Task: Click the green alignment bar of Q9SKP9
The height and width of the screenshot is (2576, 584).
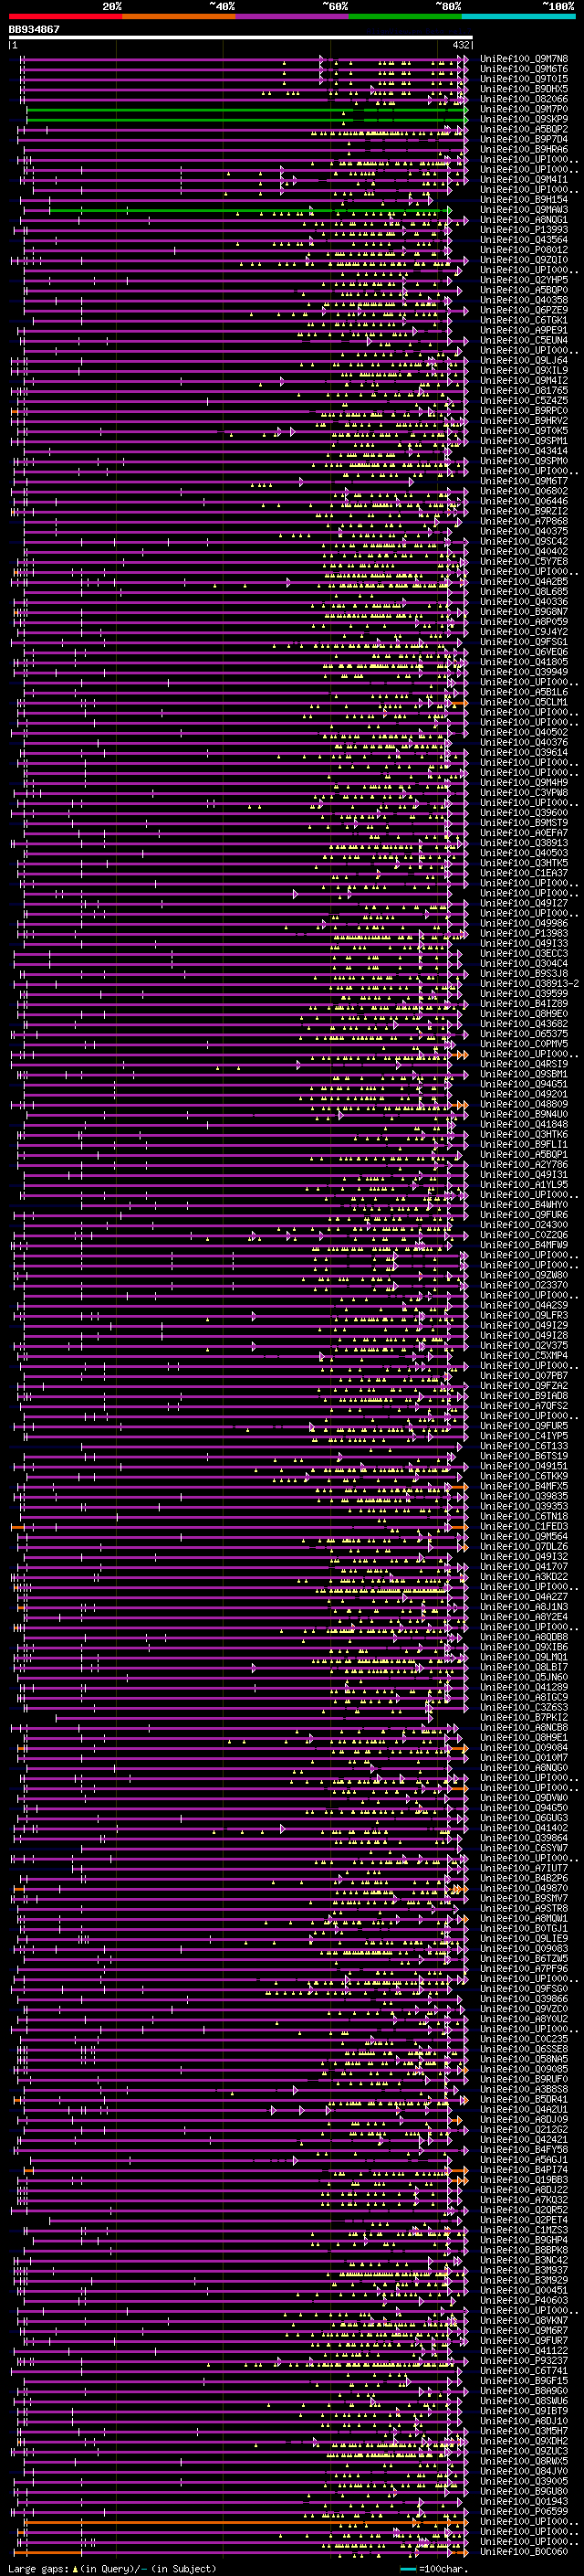Action: 245,120
